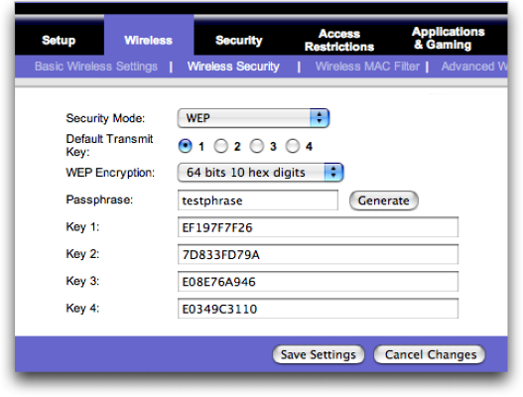Click the Key 4 field
Screen dimensions: 523x397
pos(318,309)
